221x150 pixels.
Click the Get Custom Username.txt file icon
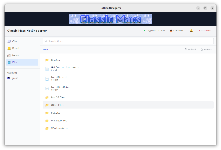47,69
